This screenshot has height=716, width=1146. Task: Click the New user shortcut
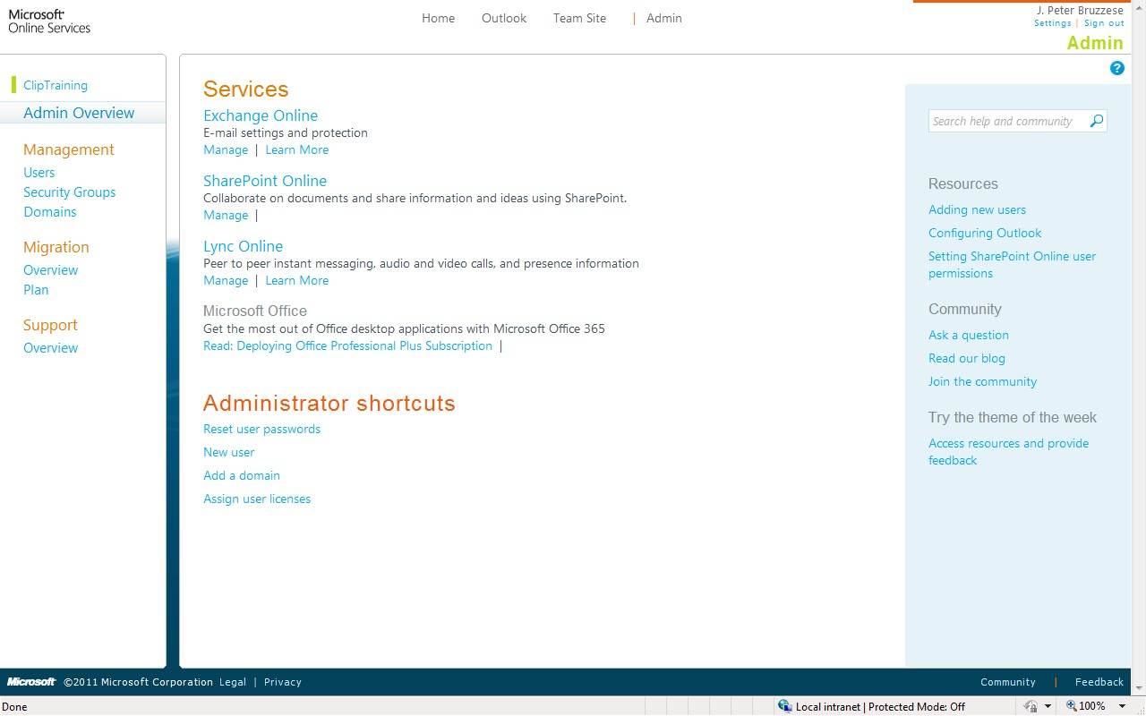[228, 452]
